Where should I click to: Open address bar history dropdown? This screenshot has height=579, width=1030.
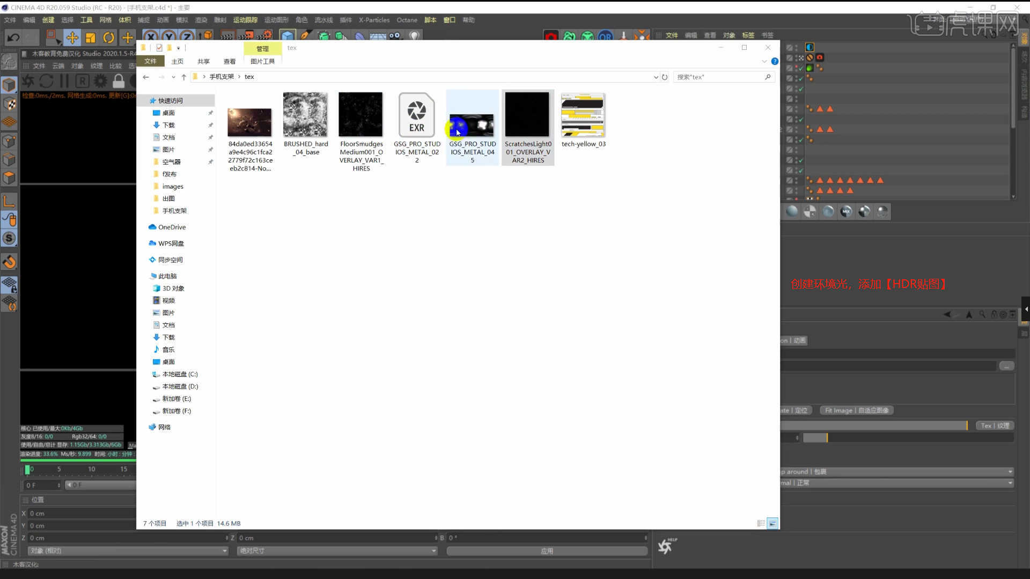656,77
